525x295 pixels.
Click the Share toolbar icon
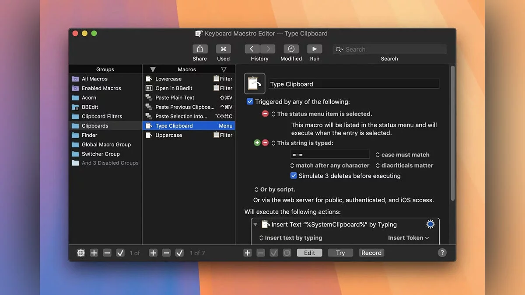[199, 49]
